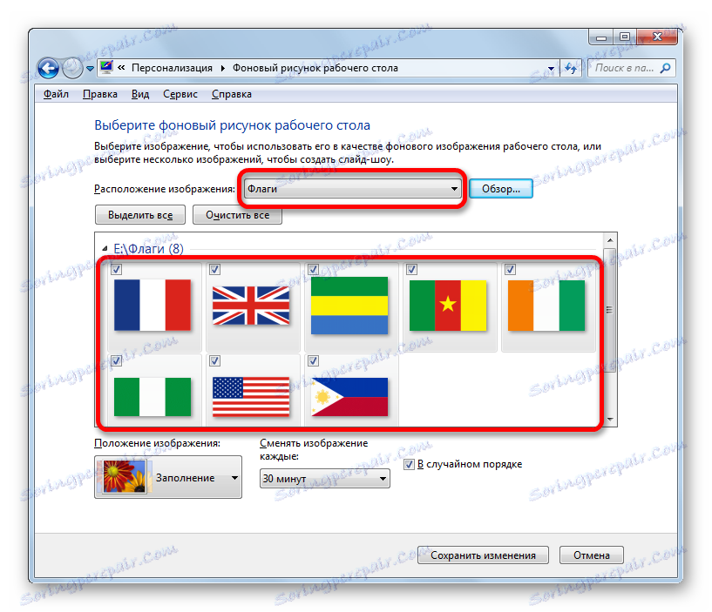
Task: Click the image list scrollbar thumb
Action: point(610,310)
